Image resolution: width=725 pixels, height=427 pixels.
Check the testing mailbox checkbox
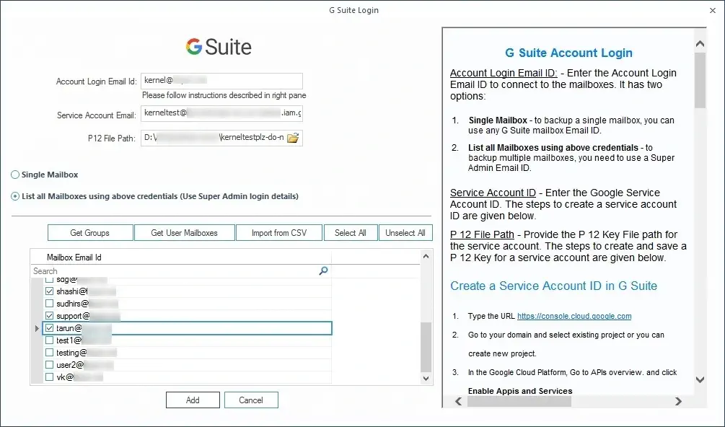click(x=50, y=353)
